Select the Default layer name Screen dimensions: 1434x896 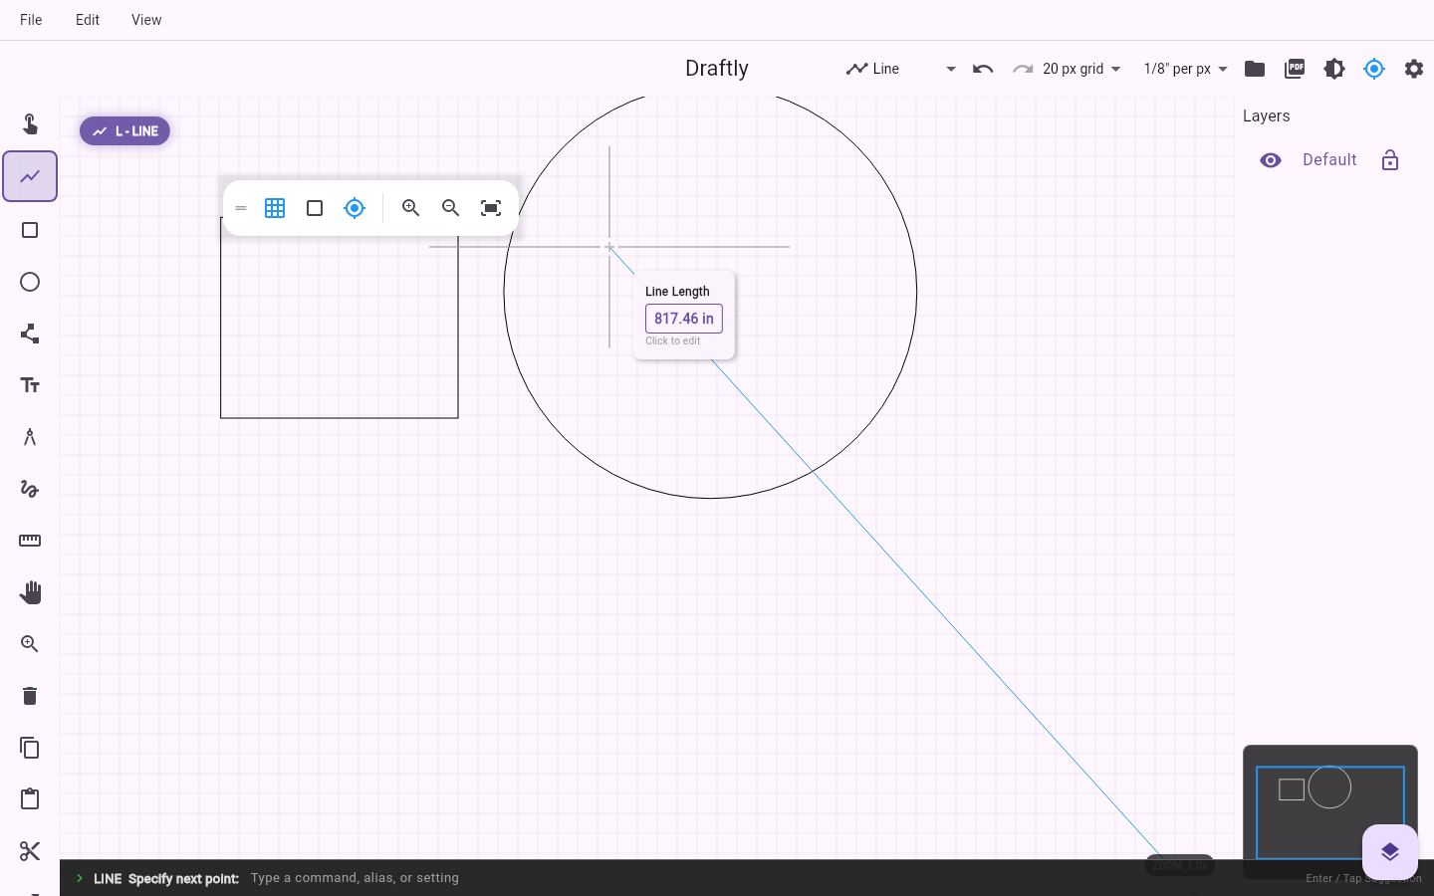click(x=1329, y=160)
